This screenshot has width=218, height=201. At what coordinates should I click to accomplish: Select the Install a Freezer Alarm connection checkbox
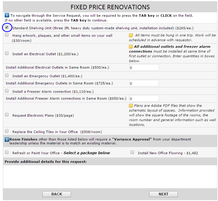coord(7,91)
